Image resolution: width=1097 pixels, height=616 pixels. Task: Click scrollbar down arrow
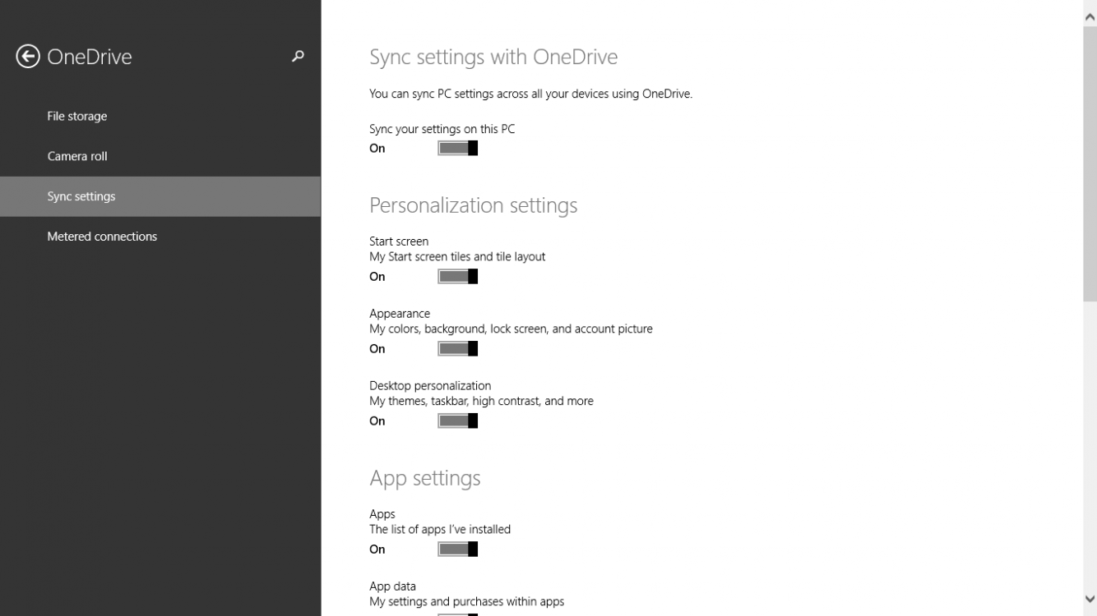1090,600
